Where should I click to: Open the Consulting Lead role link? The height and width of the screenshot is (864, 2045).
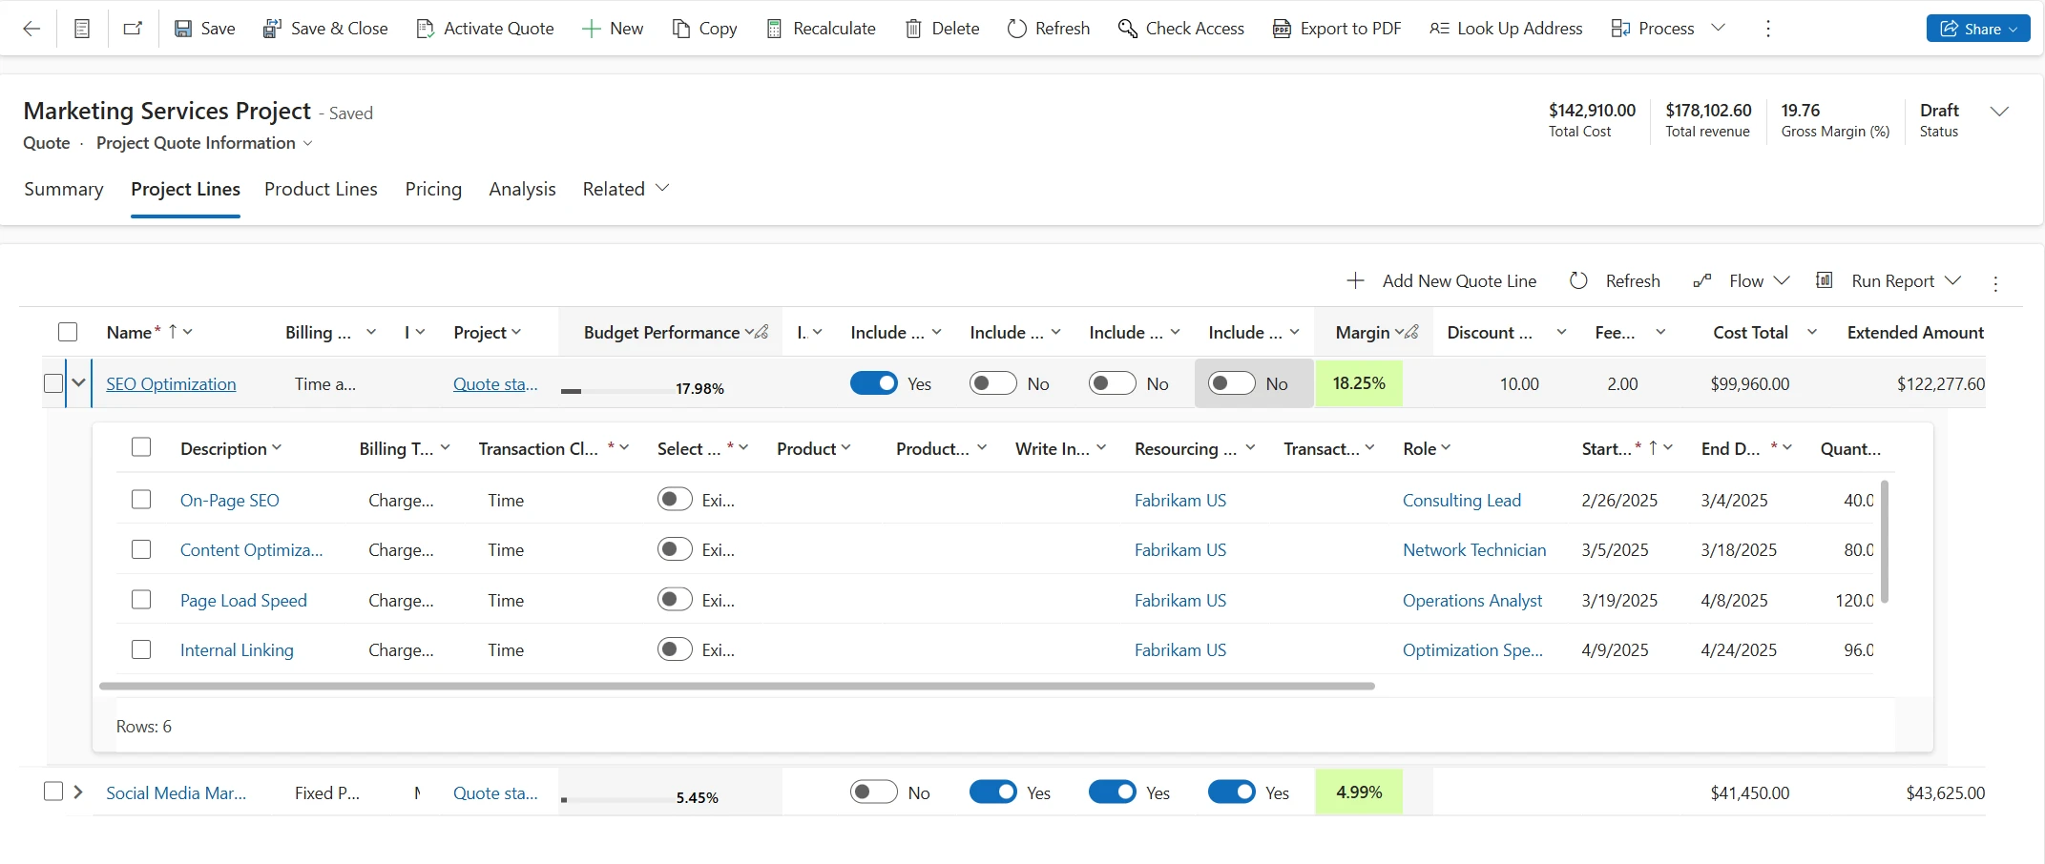(1461, 501)
